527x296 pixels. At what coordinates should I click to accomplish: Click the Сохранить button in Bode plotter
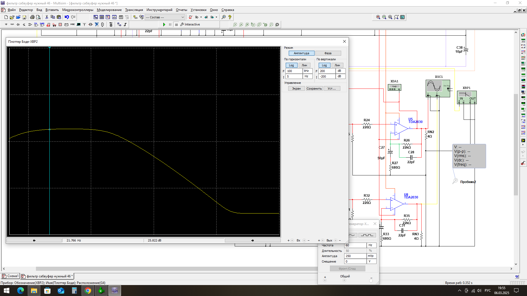click(x=314, y=89)
